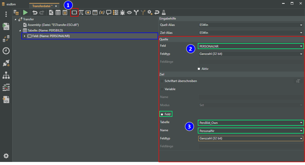
Task: Run the transfer with green play button
Action: [25, 12]
